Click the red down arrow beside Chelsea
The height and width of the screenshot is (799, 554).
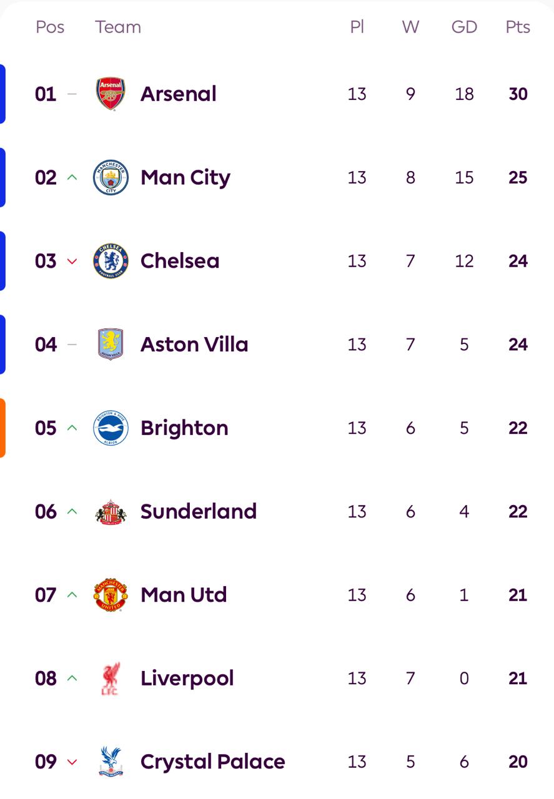72,262
